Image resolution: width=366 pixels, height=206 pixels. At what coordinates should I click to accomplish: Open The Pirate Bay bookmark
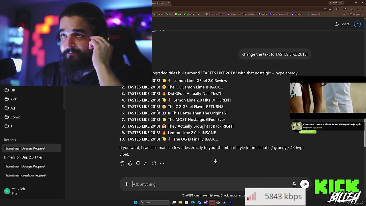(158, 14)
